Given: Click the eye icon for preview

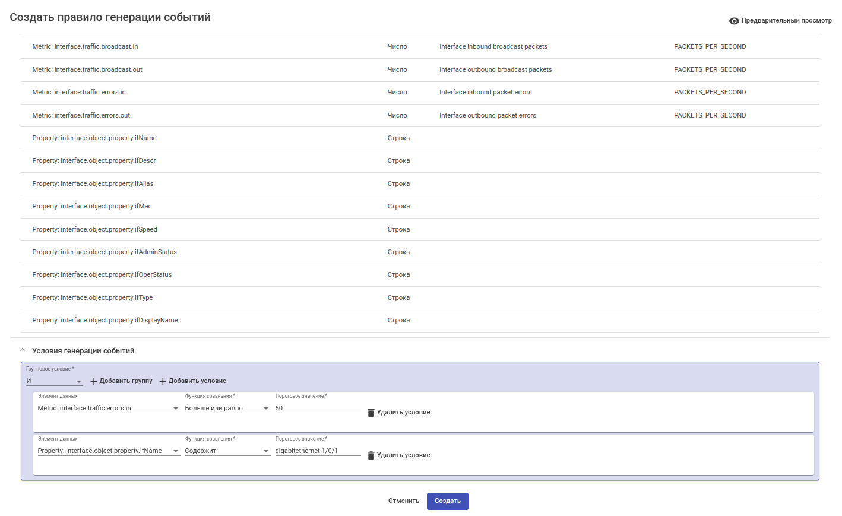Looking at the screenshot, I should click(734, 21).
